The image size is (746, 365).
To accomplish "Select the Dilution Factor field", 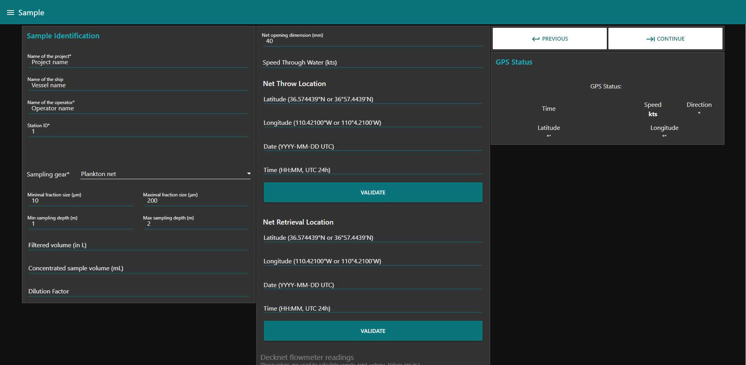I will 138,291.
